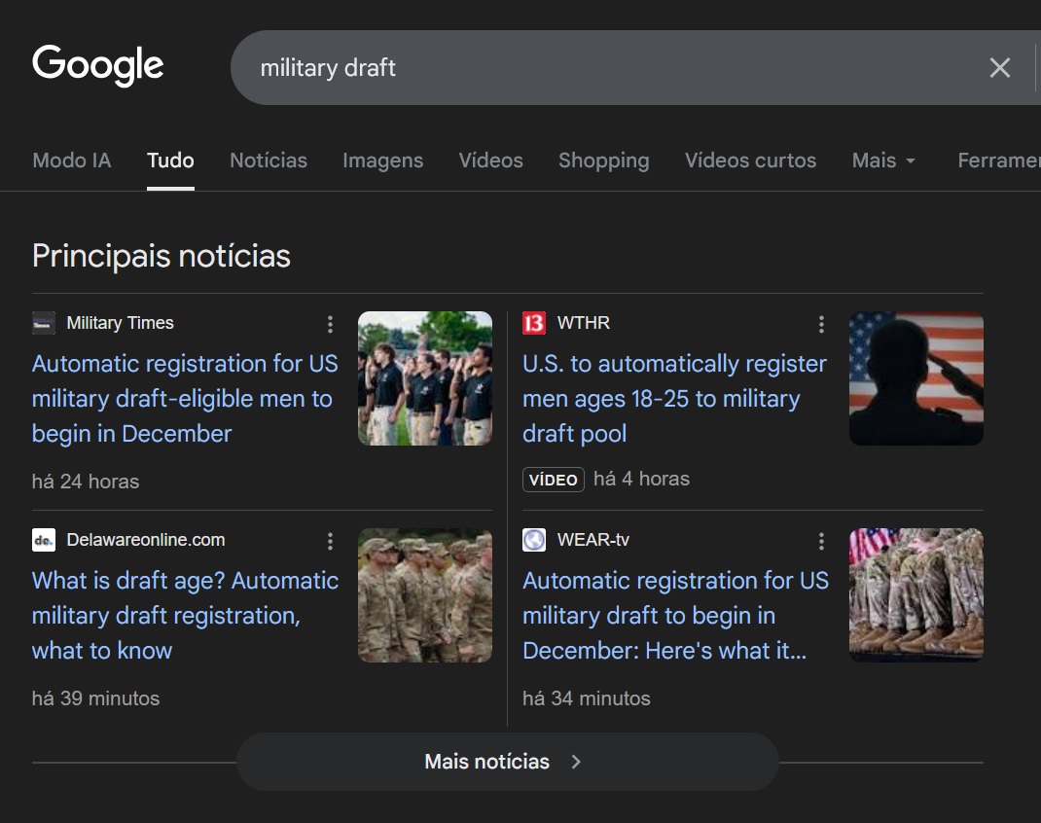
Task: Click the Delawareonline.com source name
Action: point(145,540)
